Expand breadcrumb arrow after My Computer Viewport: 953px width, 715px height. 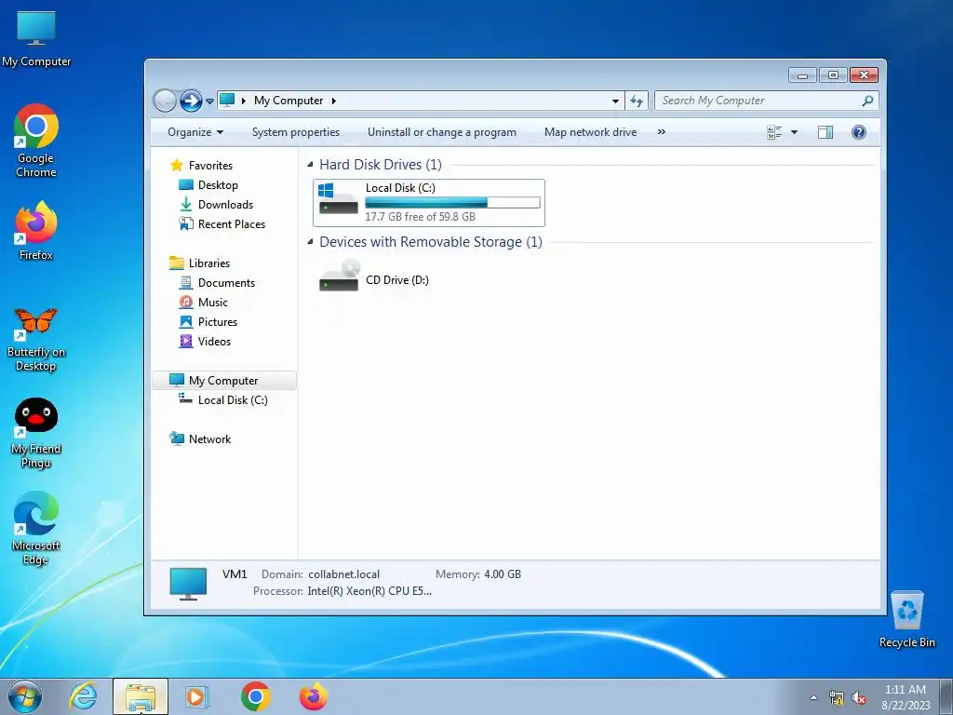[x=334, y=101]
